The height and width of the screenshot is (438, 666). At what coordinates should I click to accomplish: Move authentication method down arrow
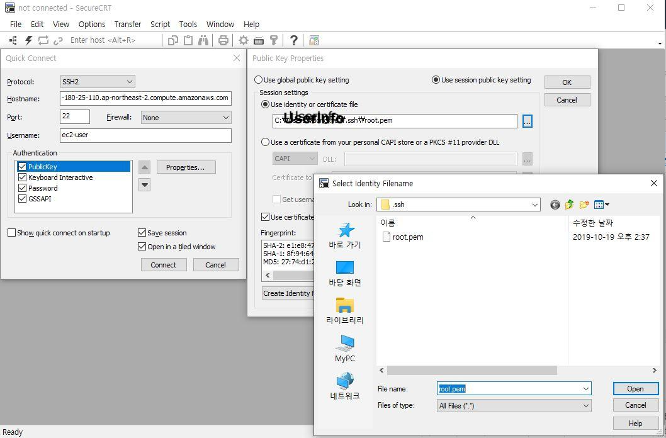click(144, 184)
